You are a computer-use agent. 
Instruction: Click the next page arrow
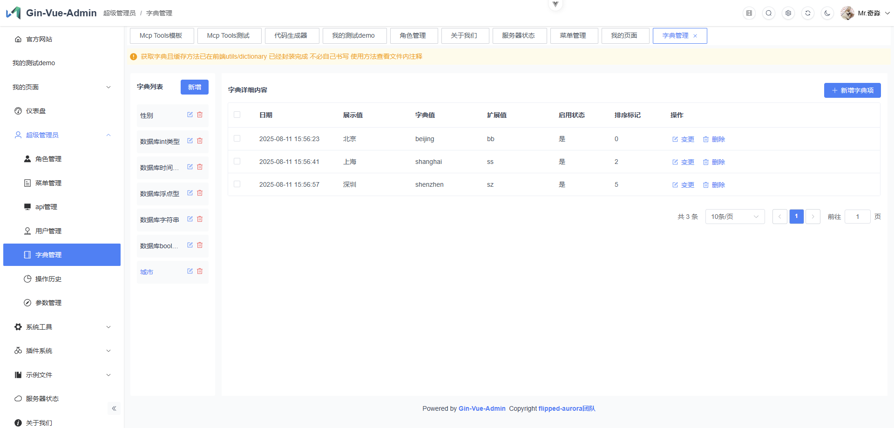(x=813, y=217)
